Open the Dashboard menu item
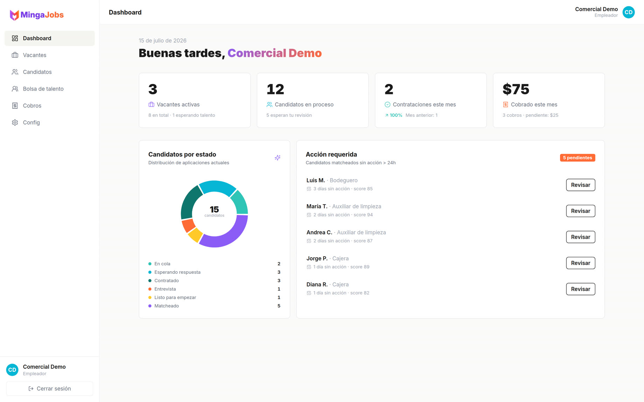 pyautogui.click(x=50, y=38)
